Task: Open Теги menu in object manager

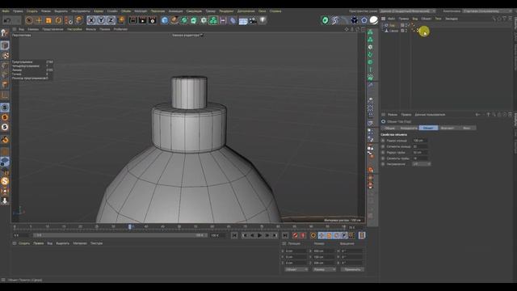Action: (438, 19)
